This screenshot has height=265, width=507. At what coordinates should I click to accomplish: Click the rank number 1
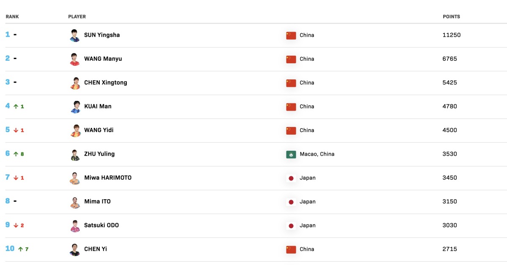click(x=8, y=35)
